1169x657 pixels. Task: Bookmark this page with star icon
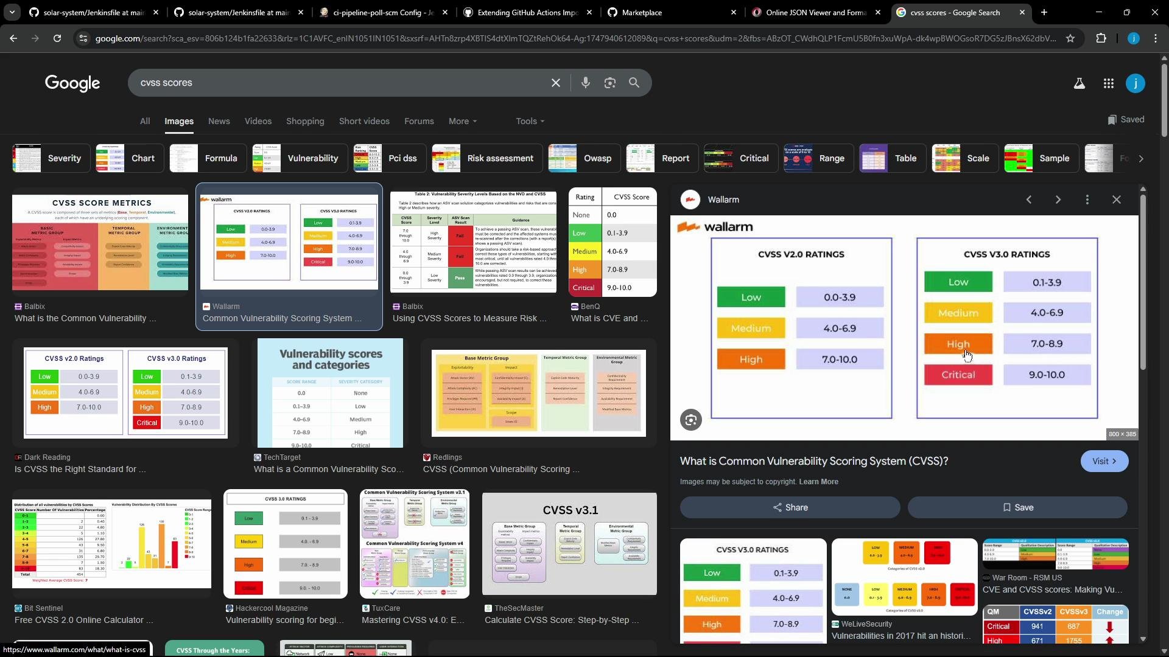pyautogui.click(x=1070, y=38)
